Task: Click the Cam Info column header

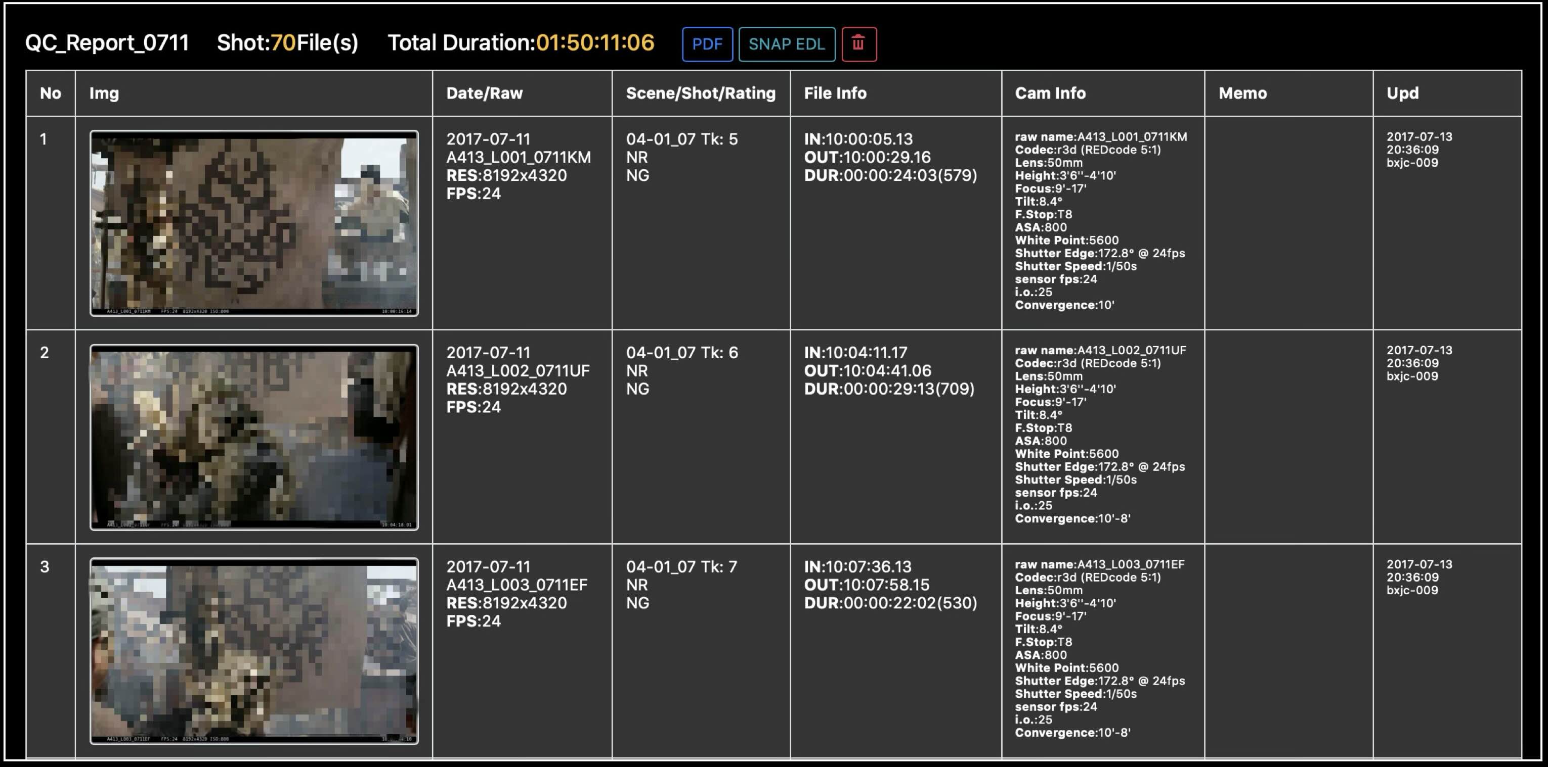Action: click(1050, 93)
